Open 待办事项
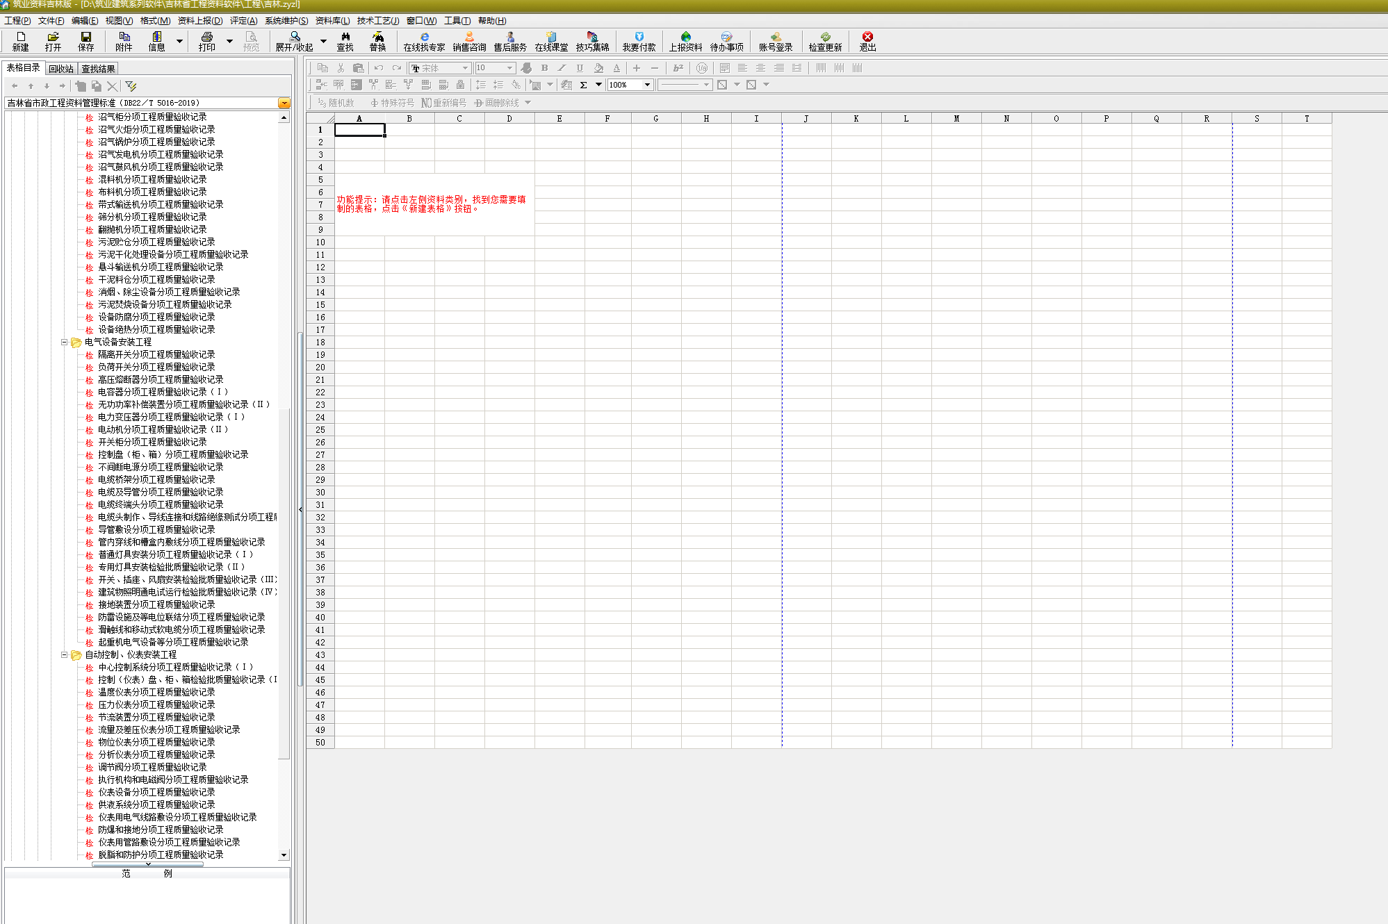 (x=726, y=42)
